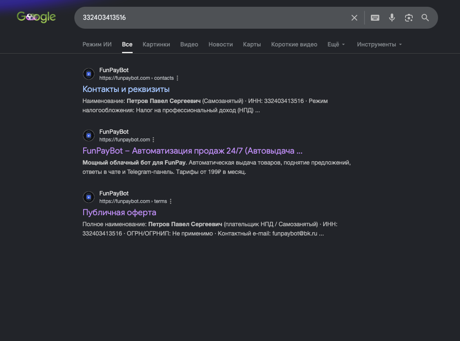Click the magnifying glass search button
The width and height of the screenshot is (460, 341).
point(425,18)
